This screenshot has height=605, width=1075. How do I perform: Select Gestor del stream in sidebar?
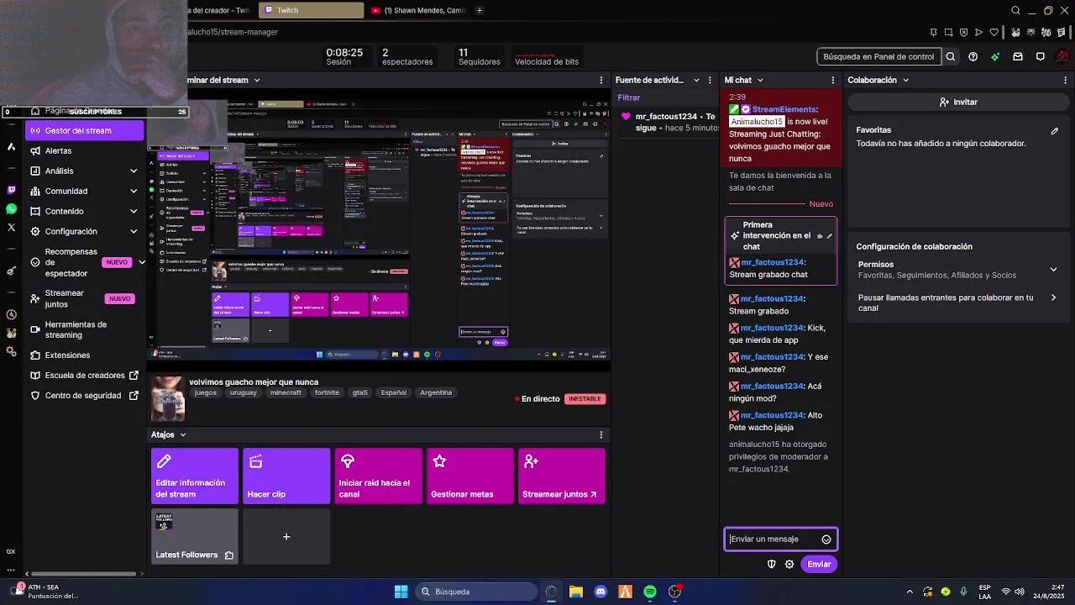pyautogui.click(x=85, y=130)
